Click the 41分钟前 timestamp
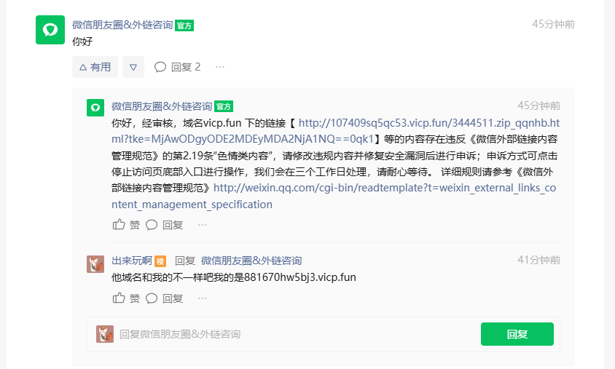The height and width of the screenshot is (369, 615). [x=539, y=260]
